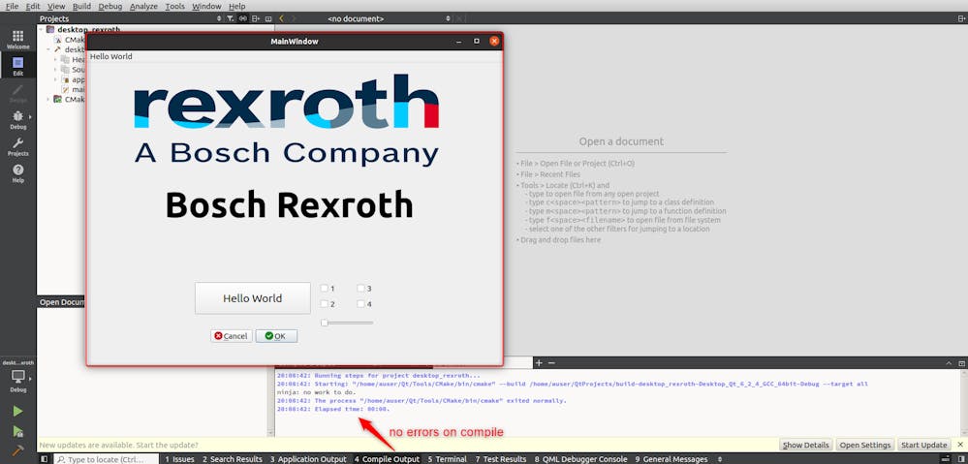Viewport: 968px width, 464px height.
Task: Click Cancel in MainWindow
Action: tap(232, 336)
